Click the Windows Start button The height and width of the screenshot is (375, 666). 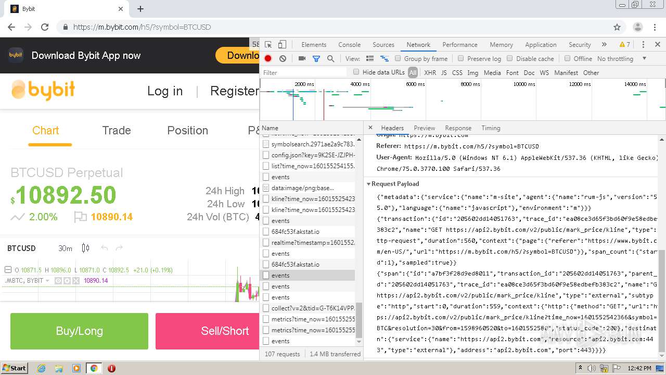pyautogui.click(x=14, y=368)
